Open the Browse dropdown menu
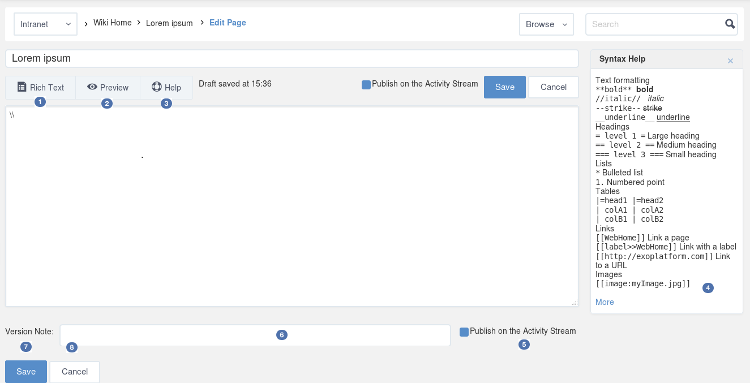Screen dimensions: 750x383 [x=546, y=24]
